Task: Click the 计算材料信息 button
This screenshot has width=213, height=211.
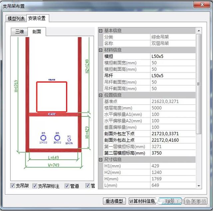Action: [142, 201]
